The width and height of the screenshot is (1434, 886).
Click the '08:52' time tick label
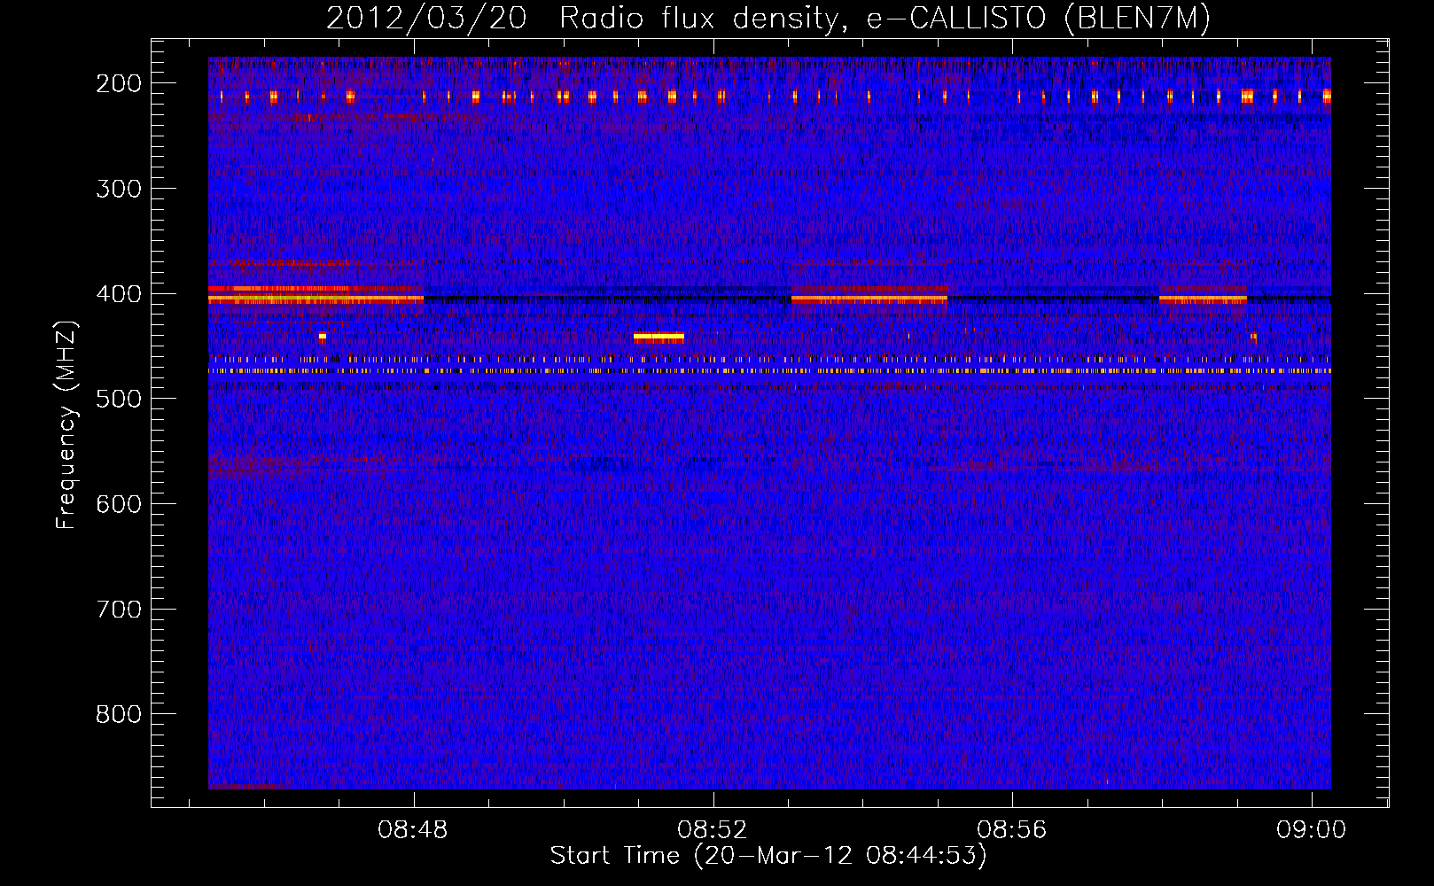pyautogui.click(x=713, y=830)
